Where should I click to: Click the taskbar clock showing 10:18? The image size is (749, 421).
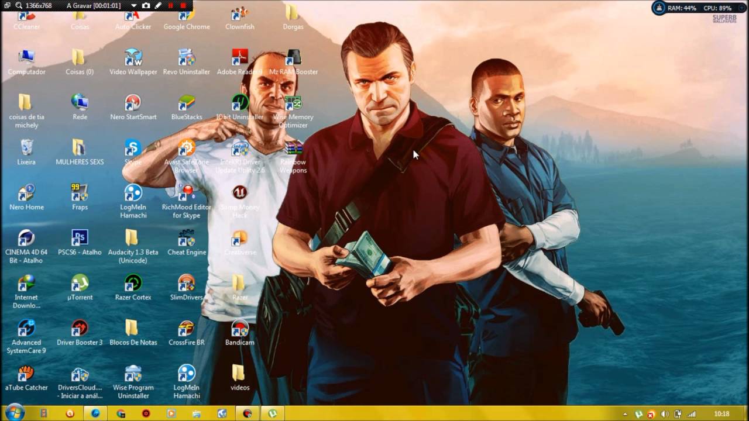pyautogui.click(x=721, y=414)
